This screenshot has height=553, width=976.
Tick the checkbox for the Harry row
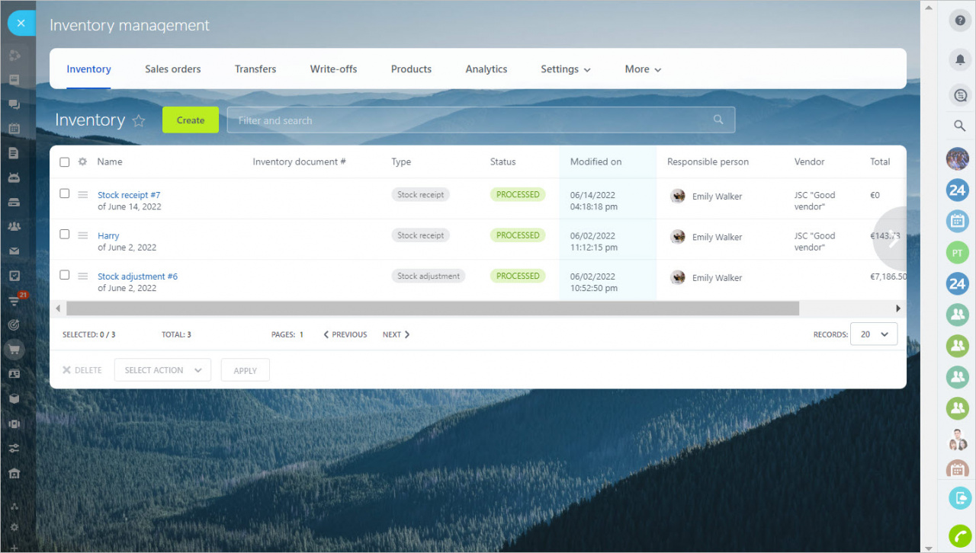point(65,234)
